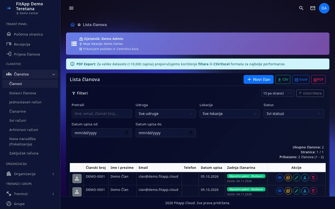This screenshot has height=209, width=335.
Task: Export the member list to Excel
Action: click(301, 79)
